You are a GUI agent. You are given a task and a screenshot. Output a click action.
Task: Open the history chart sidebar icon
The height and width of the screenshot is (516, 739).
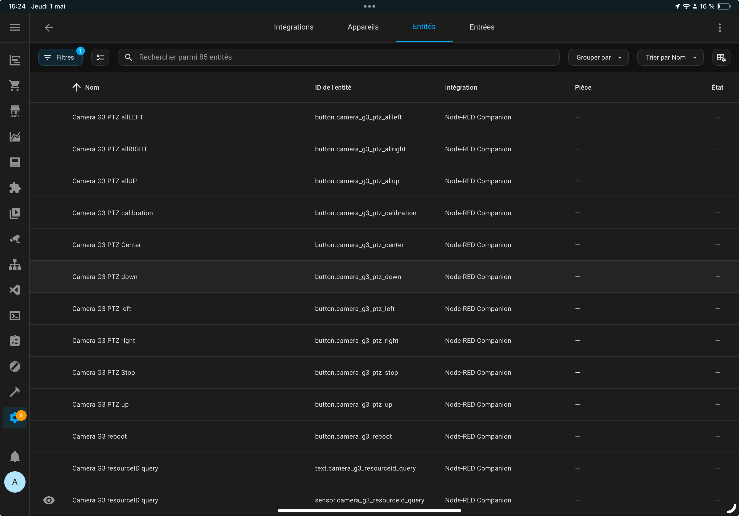click(15, 137)
